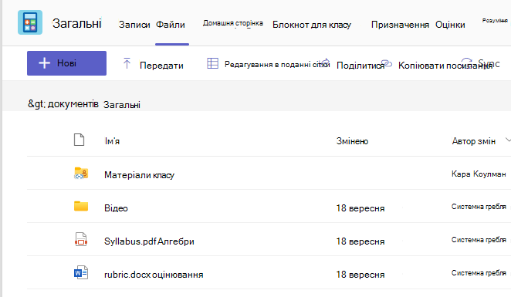The width and height of the screenshot is (511, 297).
Task: Click the Word icon for rubric.docx
Action: point(81,272)
